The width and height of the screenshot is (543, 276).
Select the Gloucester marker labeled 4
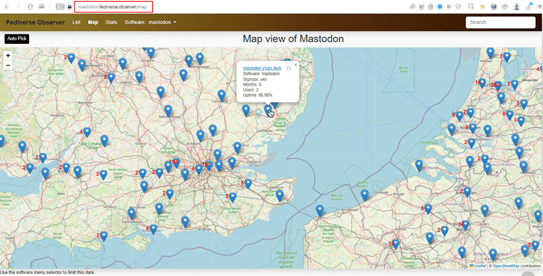click(x=87, y=133)
